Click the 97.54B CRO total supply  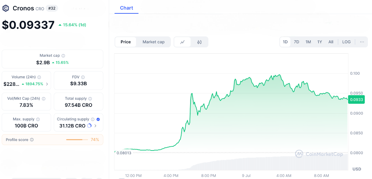pos(79,105)
